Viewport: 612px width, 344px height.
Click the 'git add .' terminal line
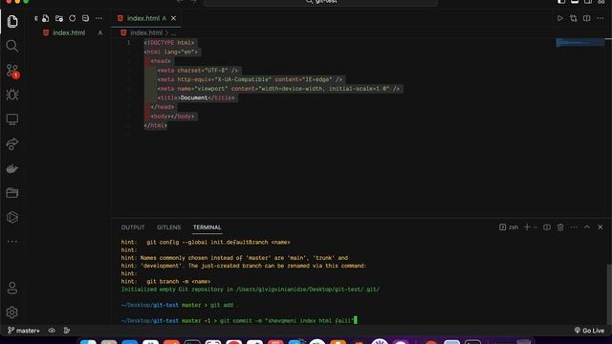180,305
